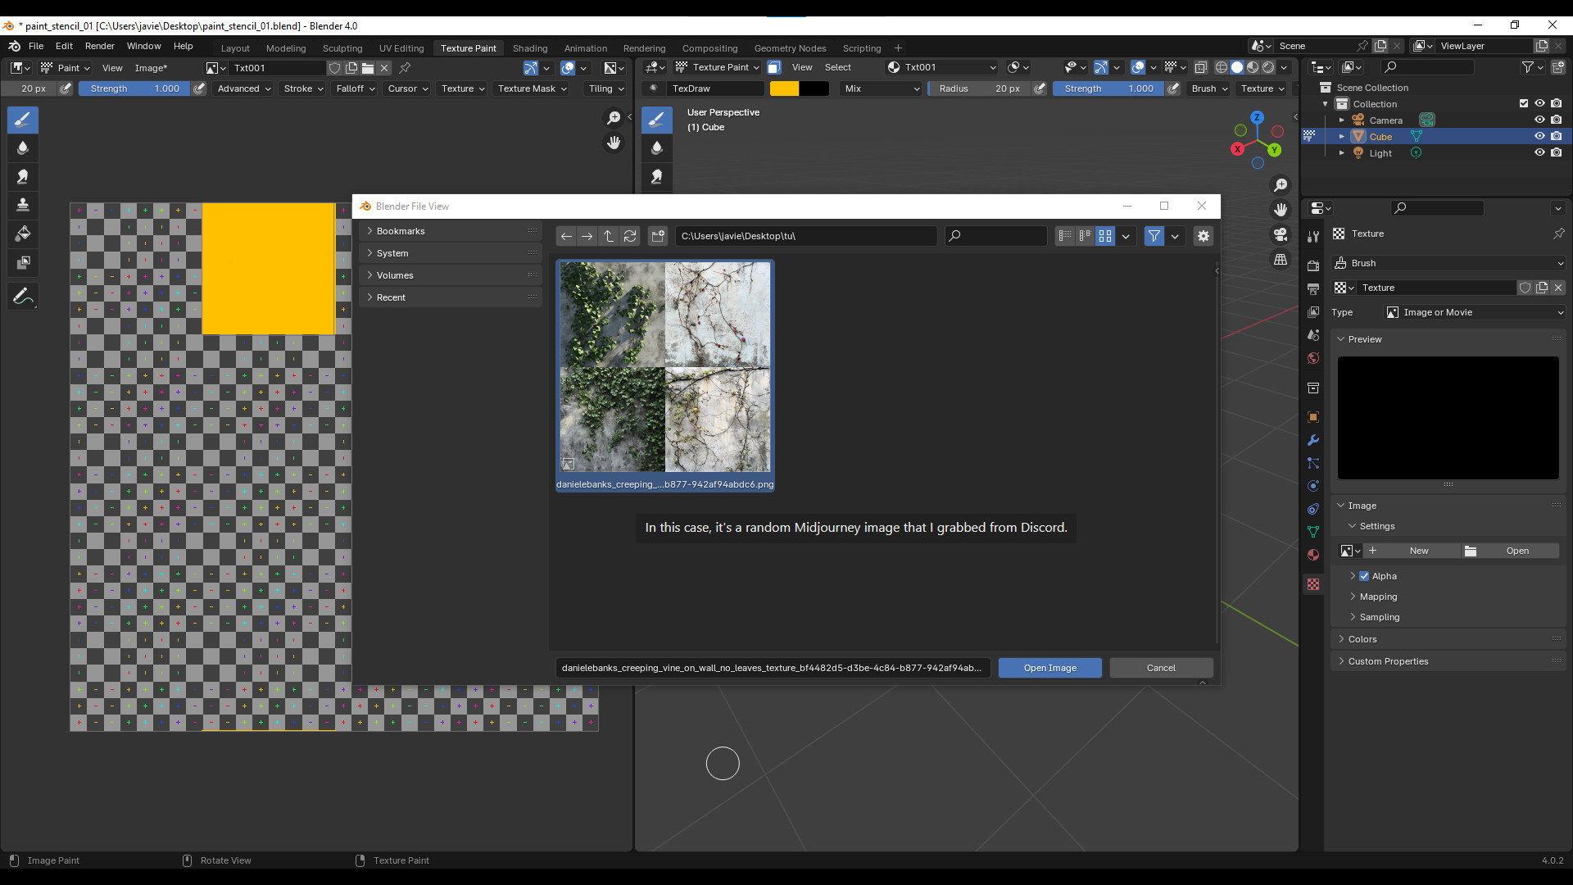1573x885 pixels.
Task: Expand the Colors panel
Action: pyautogui.click(x=1448, y=639)
